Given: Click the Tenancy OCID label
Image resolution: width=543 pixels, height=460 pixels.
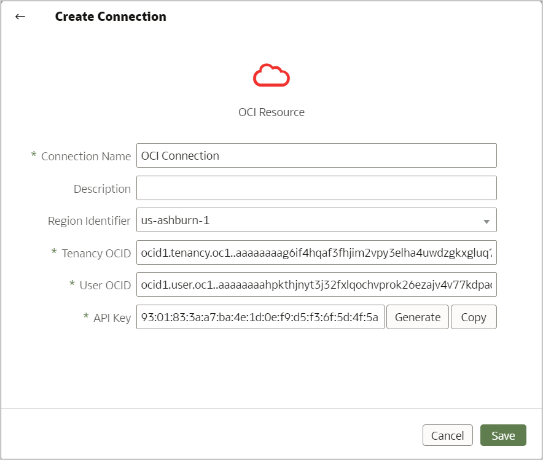Looking at the screenshot, I should (x=96, y=252).
